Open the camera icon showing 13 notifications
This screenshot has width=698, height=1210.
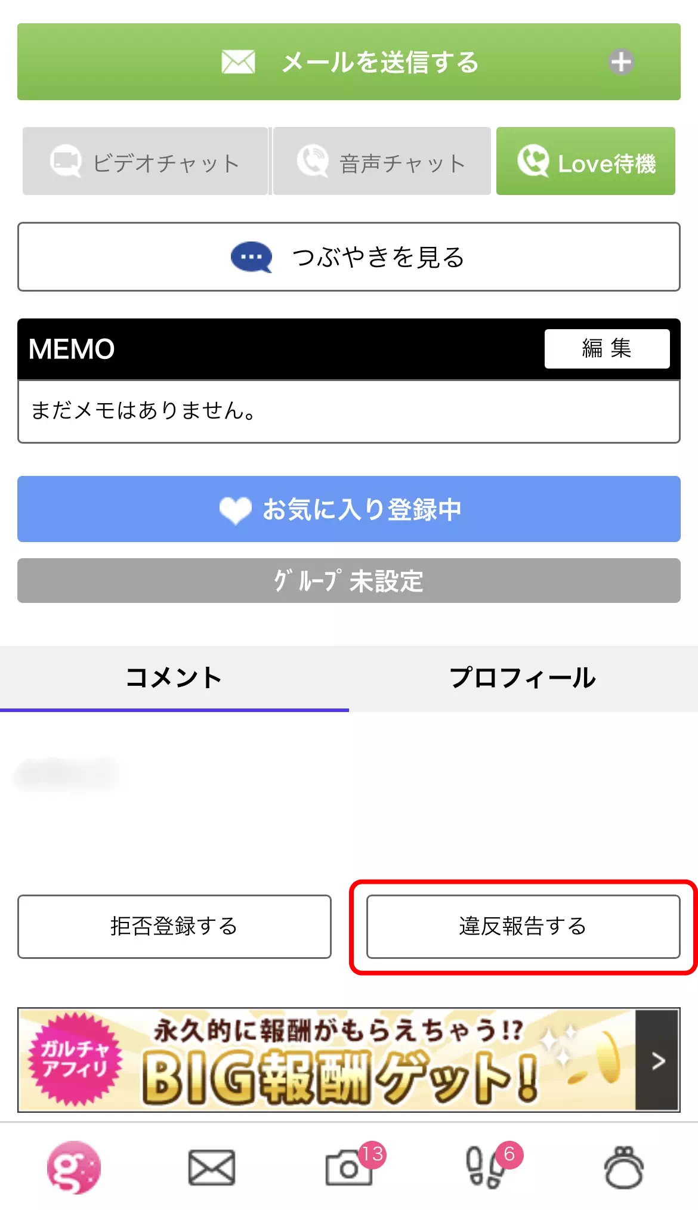(351, 1166)
